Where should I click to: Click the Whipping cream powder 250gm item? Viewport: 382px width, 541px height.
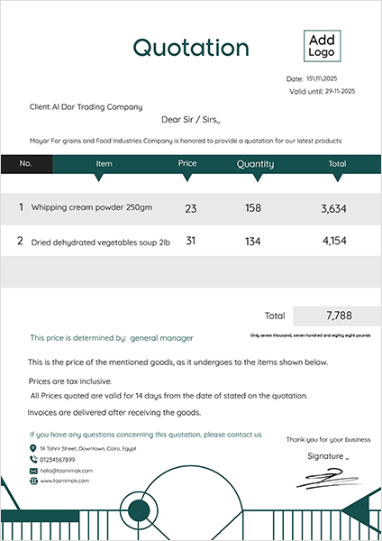92,207
